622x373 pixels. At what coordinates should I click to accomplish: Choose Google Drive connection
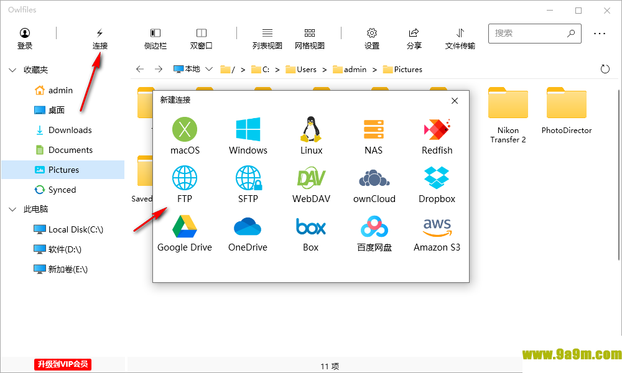185,234
